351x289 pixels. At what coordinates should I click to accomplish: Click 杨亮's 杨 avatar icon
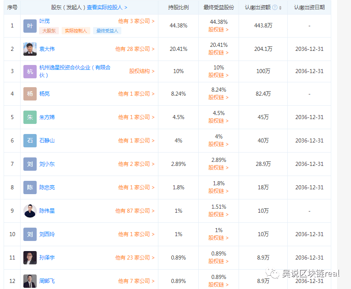click(x=30, y=94)
